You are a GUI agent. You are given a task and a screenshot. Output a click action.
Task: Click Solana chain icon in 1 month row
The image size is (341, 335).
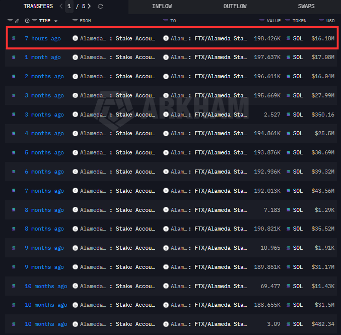pos(14,58)
